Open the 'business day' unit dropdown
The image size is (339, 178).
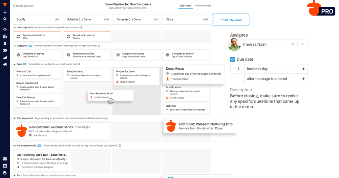[276, 69]
